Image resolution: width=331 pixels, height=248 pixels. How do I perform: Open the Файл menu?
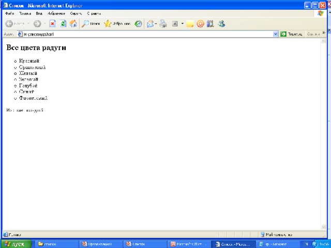10,13
